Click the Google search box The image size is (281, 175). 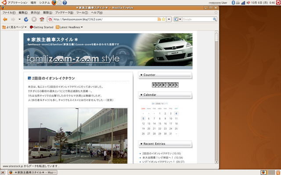pyautogui.click(x=197, y=19)
